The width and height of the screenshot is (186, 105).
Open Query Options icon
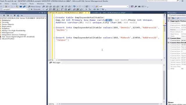click(54, 9)
